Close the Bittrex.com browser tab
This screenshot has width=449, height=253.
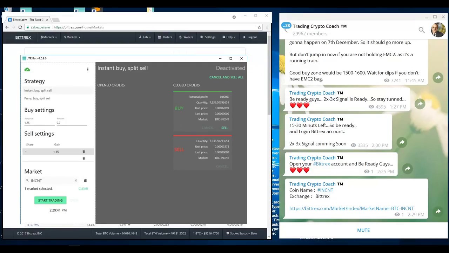(x=47, y=20)
